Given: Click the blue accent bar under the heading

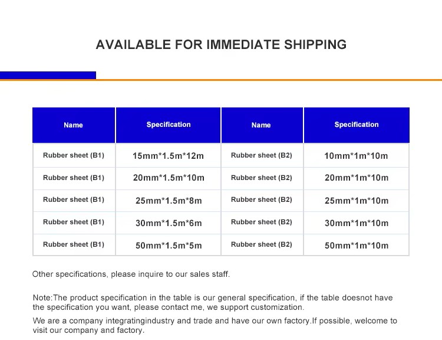Looking at the screenshot, I should (48, 75).
